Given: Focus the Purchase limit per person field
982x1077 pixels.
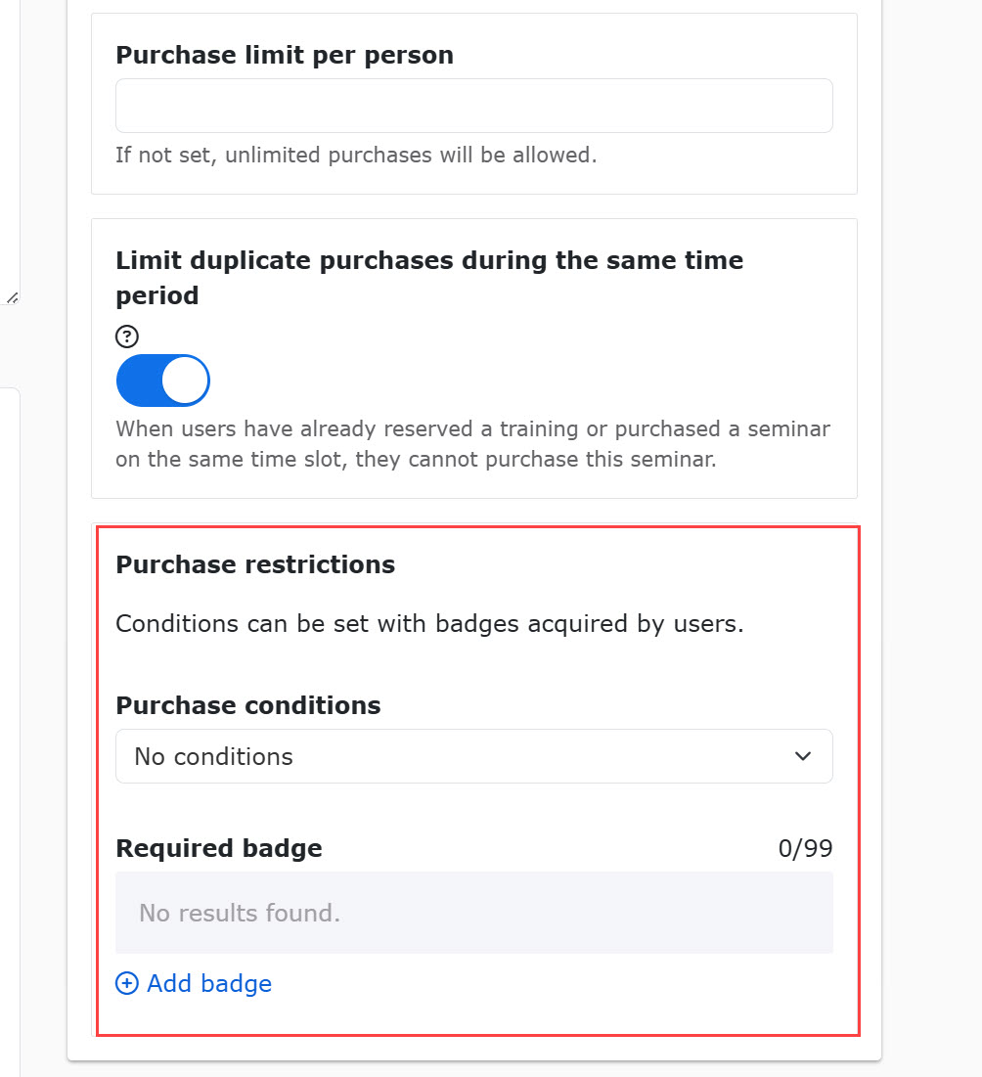Looking at the screenshot, I should click(473, 106).
